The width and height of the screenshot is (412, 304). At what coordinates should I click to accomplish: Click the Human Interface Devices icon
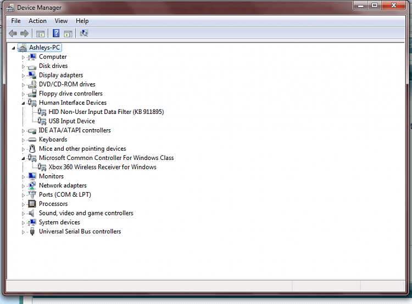pyautogui.click(x=32, y=103)
